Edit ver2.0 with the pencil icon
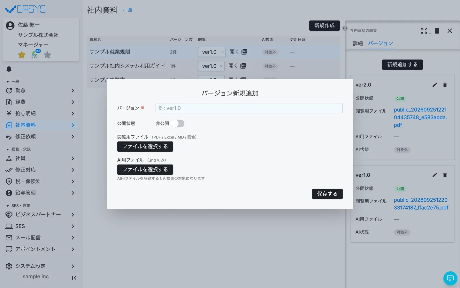 click(x=435, y=85)
